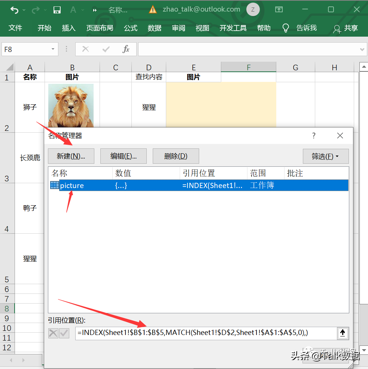Click the 编辑(E)... button
Image resolution: width=368 pixels, height=369 pixels.
[x=124, y=156]
